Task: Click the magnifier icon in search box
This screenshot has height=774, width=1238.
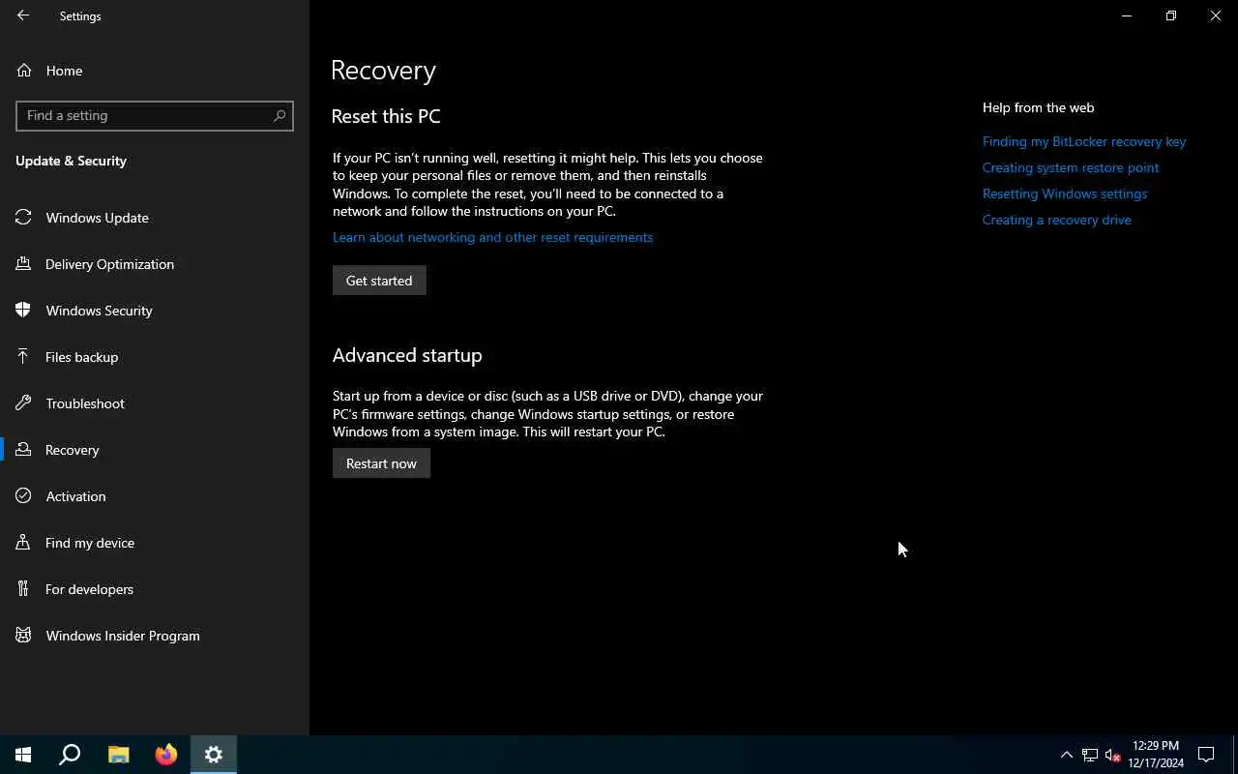Action: [280, 115]
